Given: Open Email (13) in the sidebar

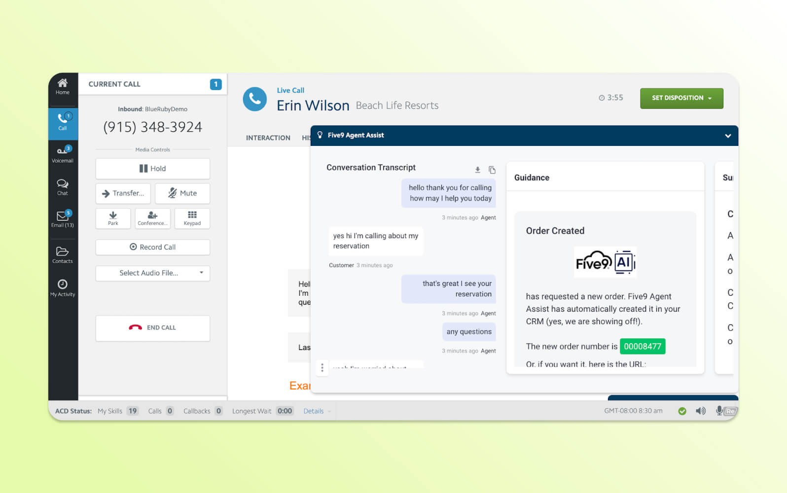Looking at the screenshot, I should coord(63,219).
